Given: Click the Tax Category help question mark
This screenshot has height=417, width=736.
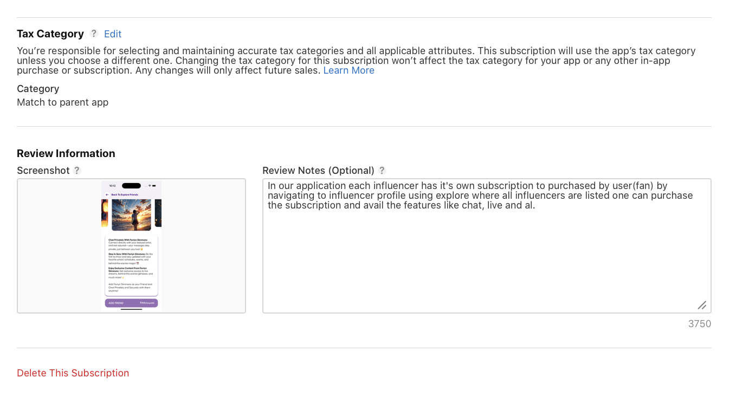Looking at the screenshot, I should click(x=94, y=34).
